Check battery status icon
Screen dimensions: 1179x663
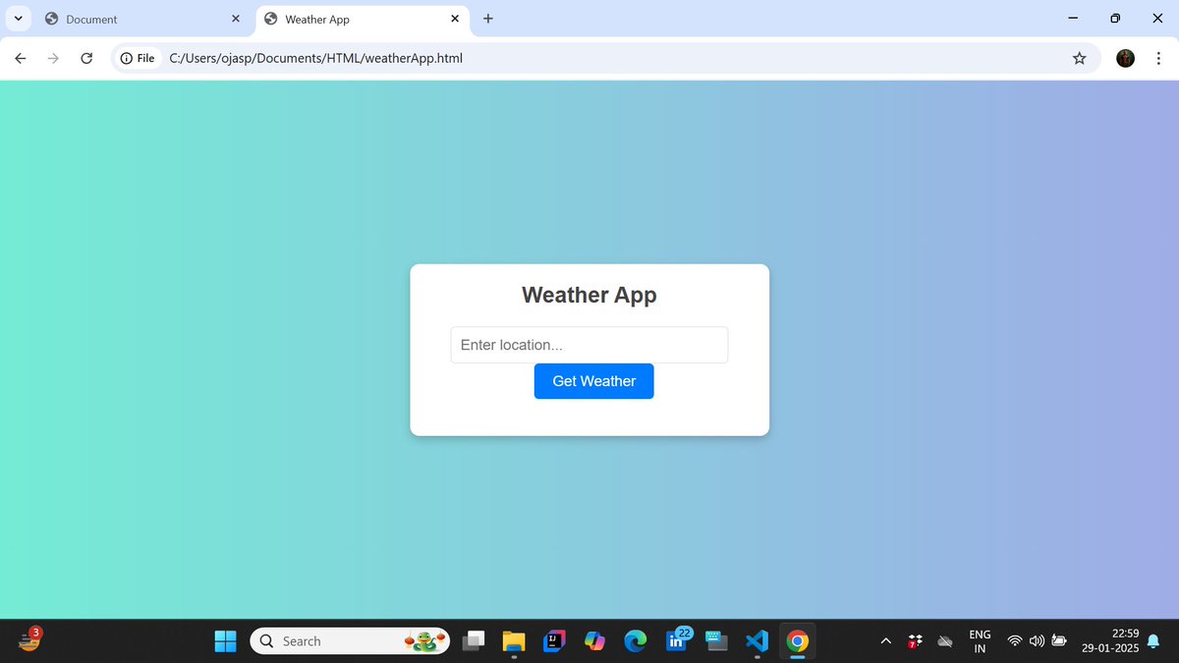[x=1059, y=641]
